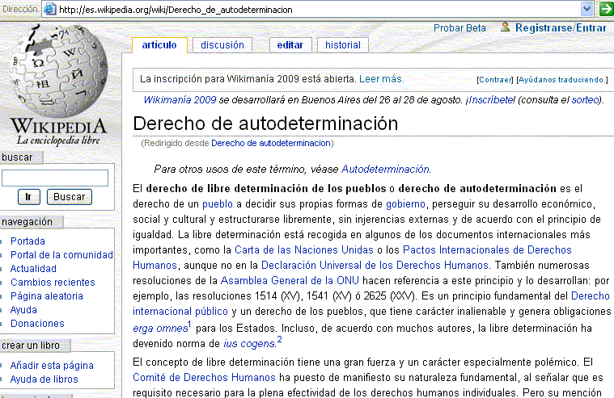Click footnote reference 1
The height and width of the screenshot is (398, 614).
pyautogui.click(x=189, y=324)
